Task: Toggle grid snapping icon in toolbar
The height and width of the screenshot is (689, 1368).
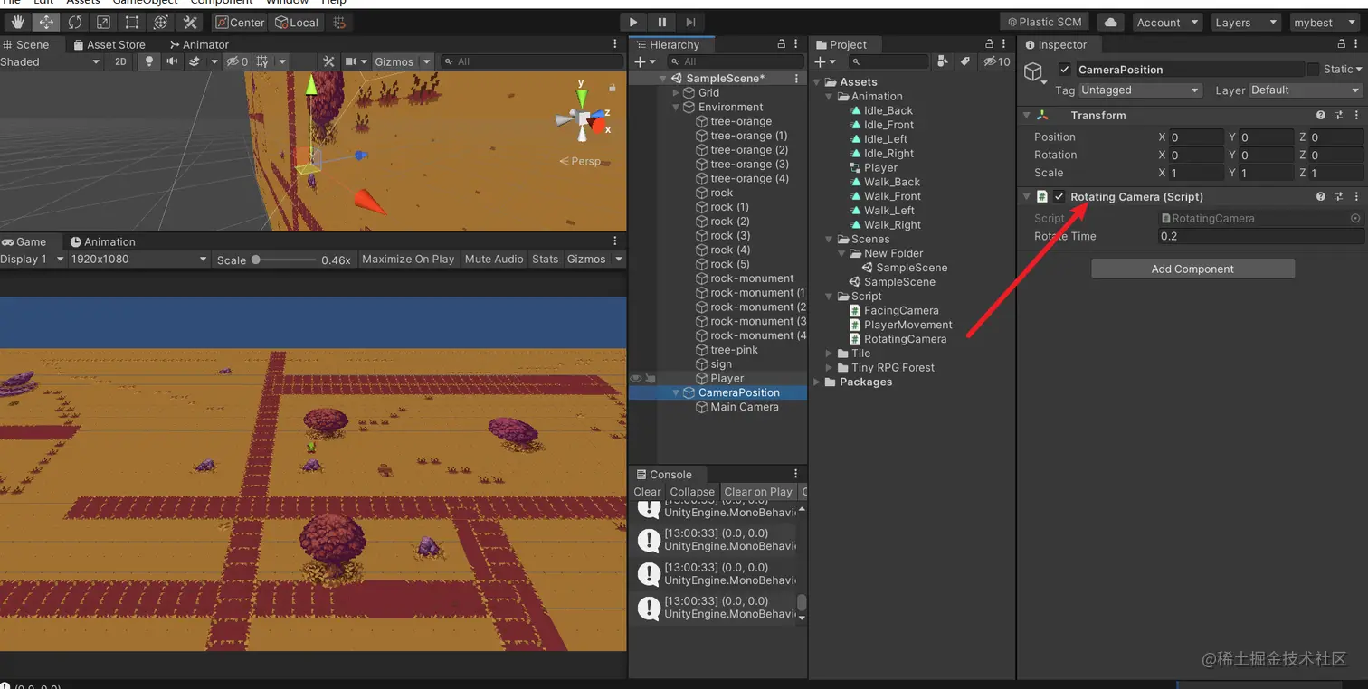Action: coord(339,22)
